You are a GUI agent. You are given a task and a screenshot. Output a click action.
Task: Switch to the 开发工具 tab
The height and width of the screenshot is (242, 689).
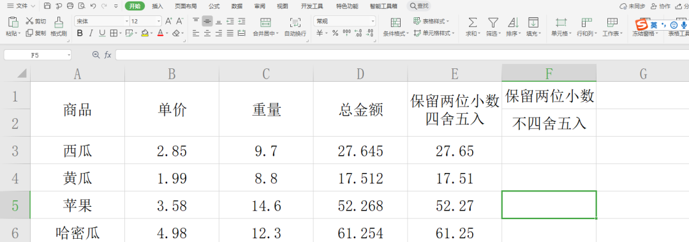(x=311, y=6)
